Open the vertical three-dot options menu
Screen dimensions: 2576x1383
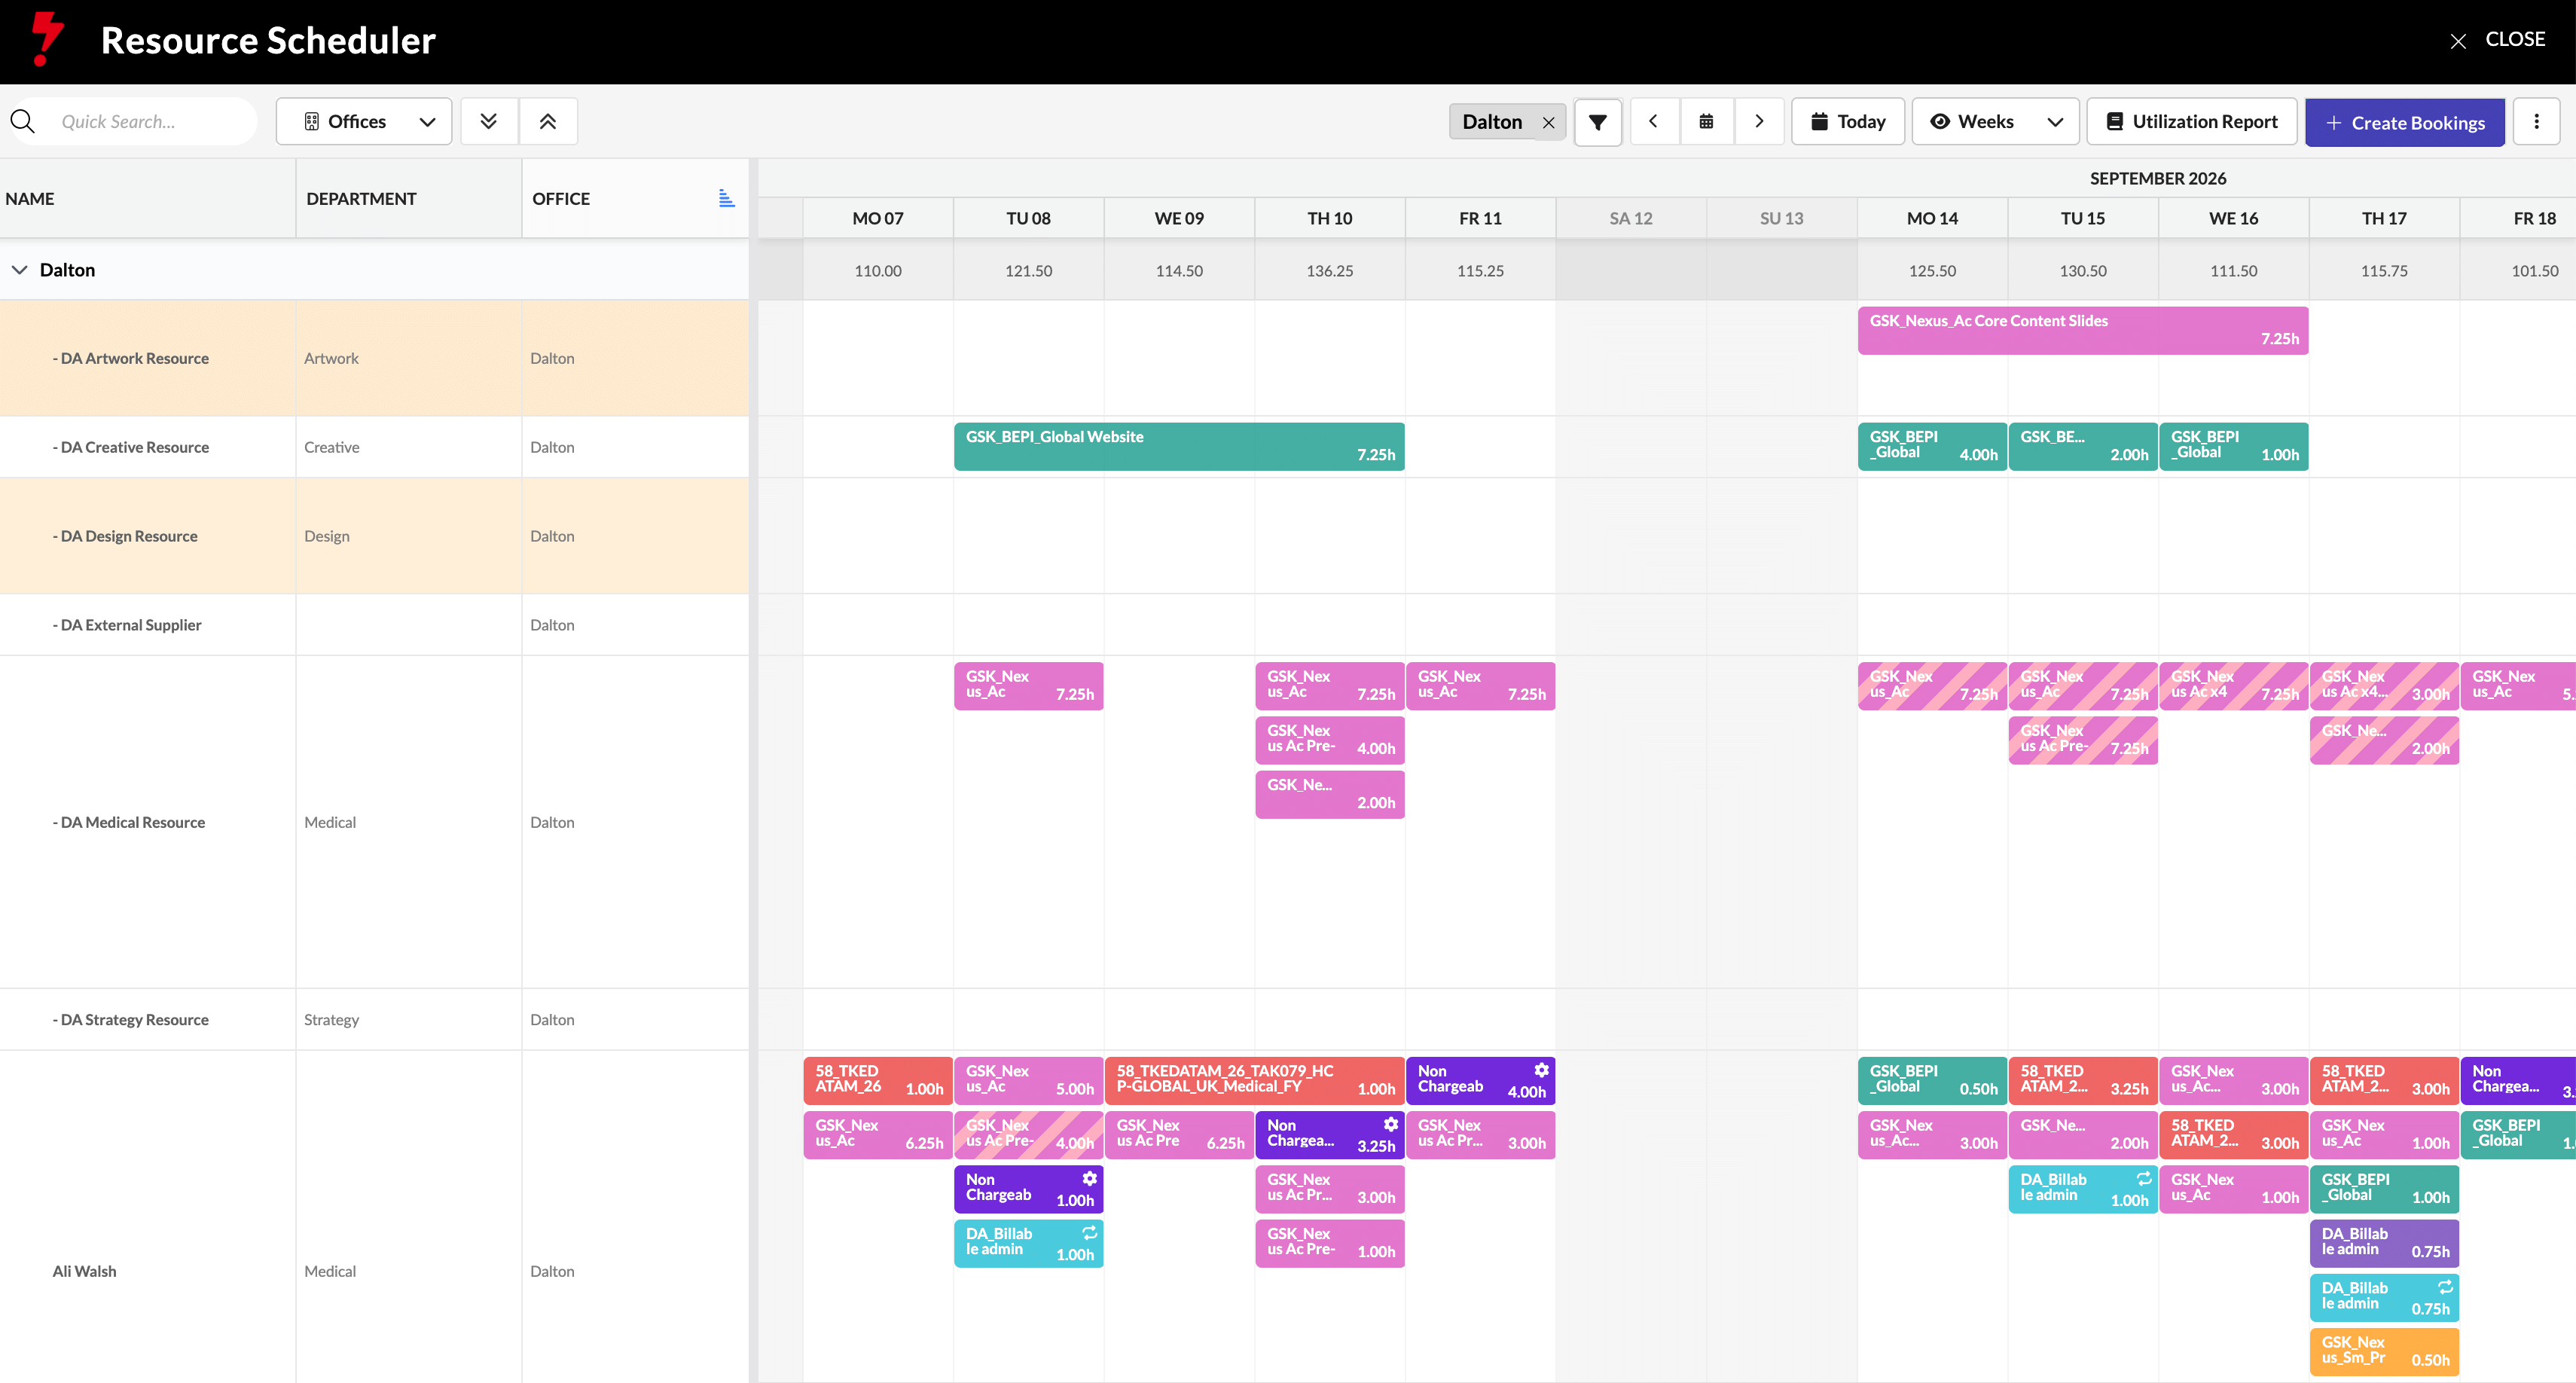pyautogui.click(x=2536, y=122)
